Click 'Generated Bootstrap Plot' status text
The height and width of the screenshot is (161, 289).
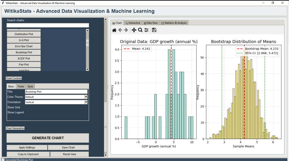point(19,160)
